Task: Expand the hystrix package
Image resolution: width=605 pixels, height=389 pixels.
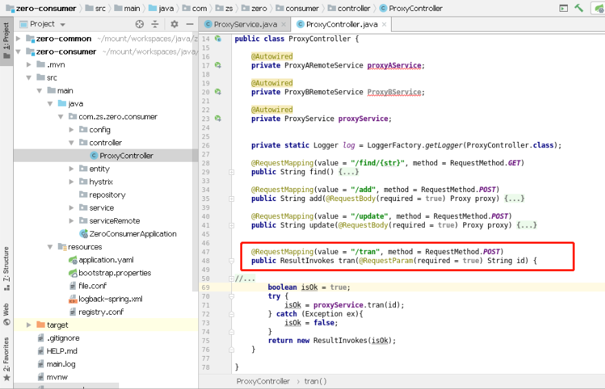Action: click(72, 182)
